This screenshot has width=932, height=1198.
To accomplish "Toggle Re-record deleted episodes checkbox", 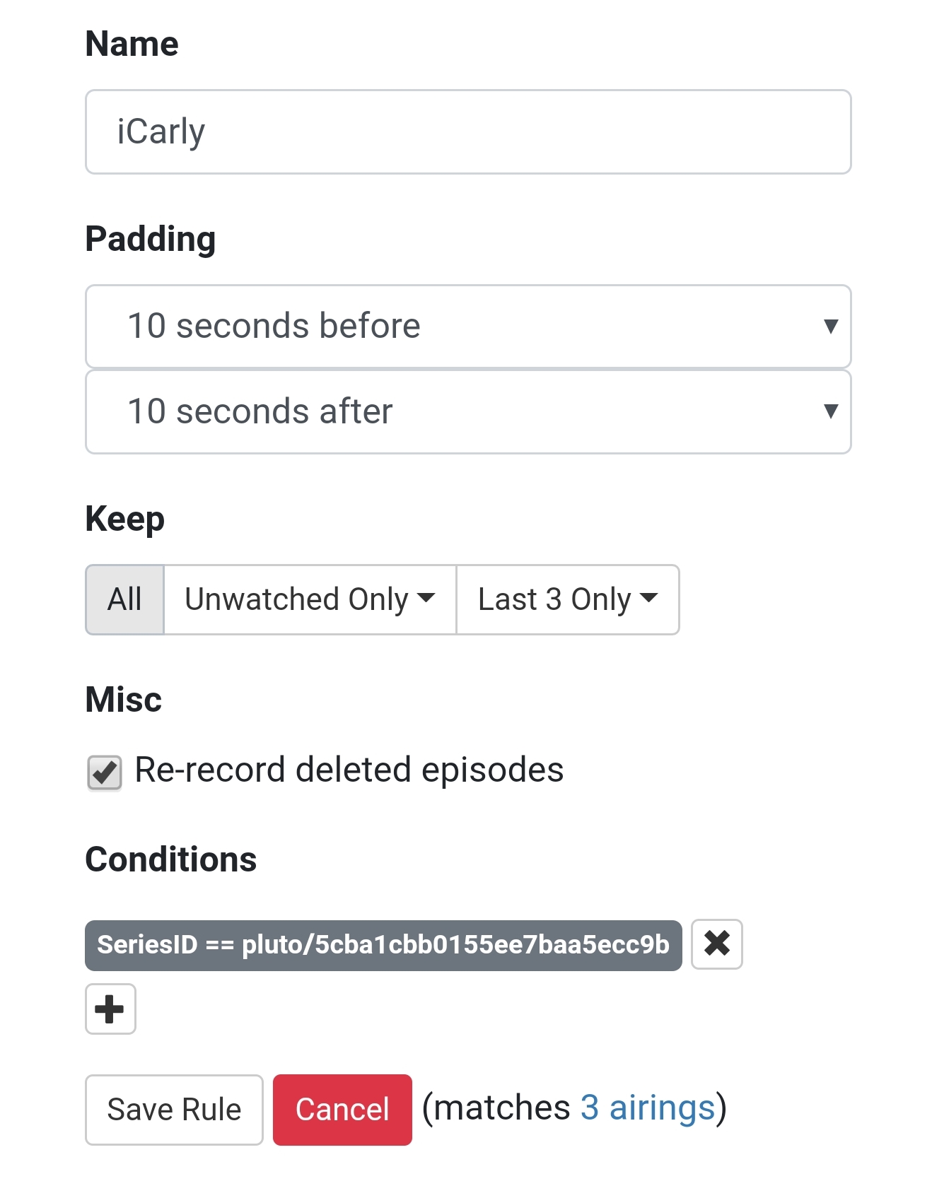I will pos(105,772).
